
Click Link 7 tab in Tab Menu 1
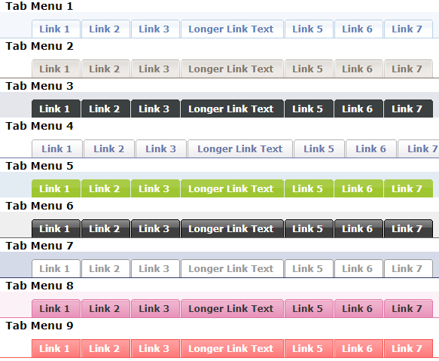click(x=408, y=29)
